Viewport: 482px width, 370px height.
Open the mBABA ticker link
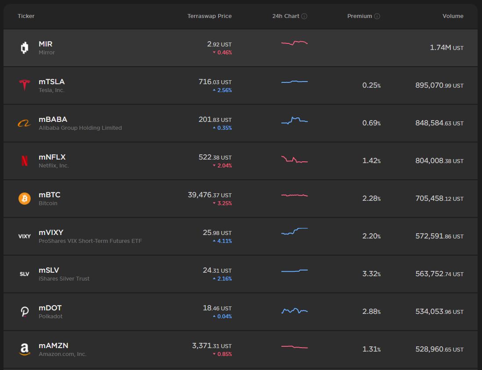53,119
